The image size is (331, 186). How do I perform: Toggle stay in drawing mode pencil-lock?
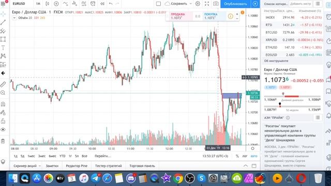(3, 113)
